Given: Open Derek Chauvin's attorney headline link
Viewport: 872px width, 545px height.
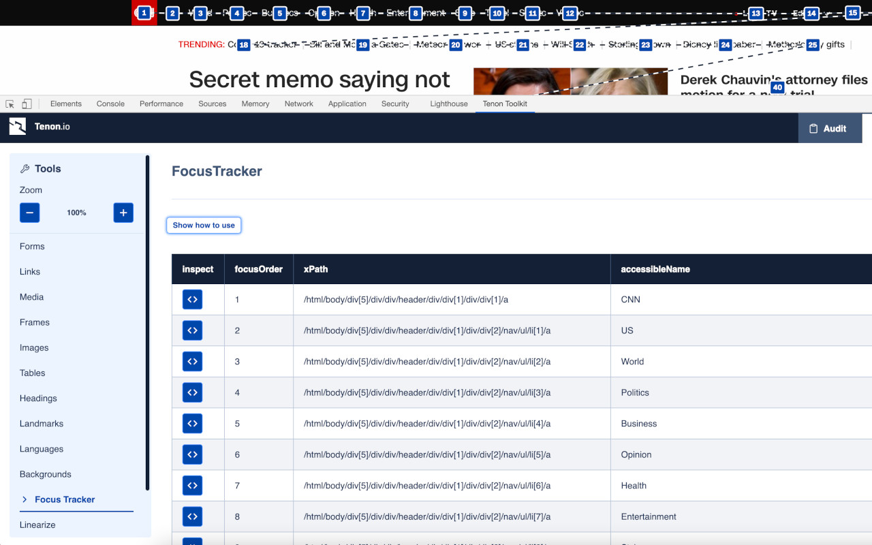Looking at the screenshot, I should [x=775, y=84].
